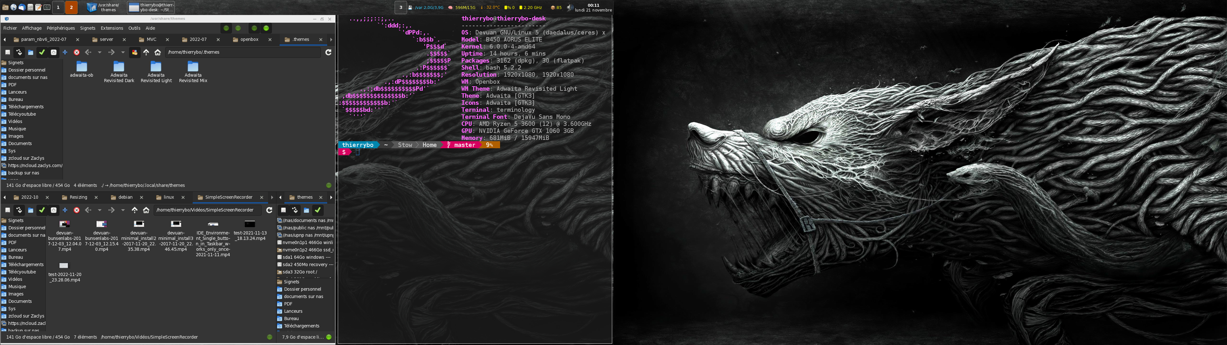
Task: Open the web browser globe launcher in the taskbar
Action: (13, 7)
